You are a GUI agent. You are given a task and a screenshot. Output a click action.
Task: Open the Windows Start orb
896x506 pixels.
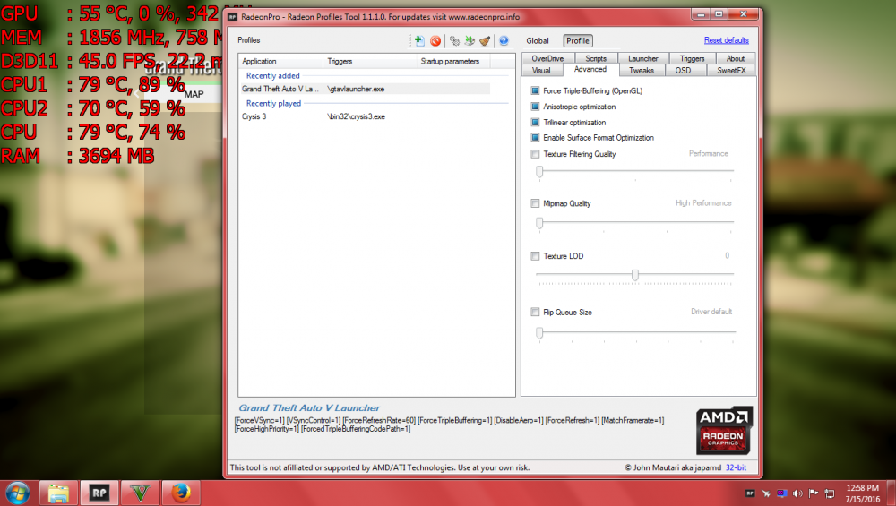[x=17, y=493]
